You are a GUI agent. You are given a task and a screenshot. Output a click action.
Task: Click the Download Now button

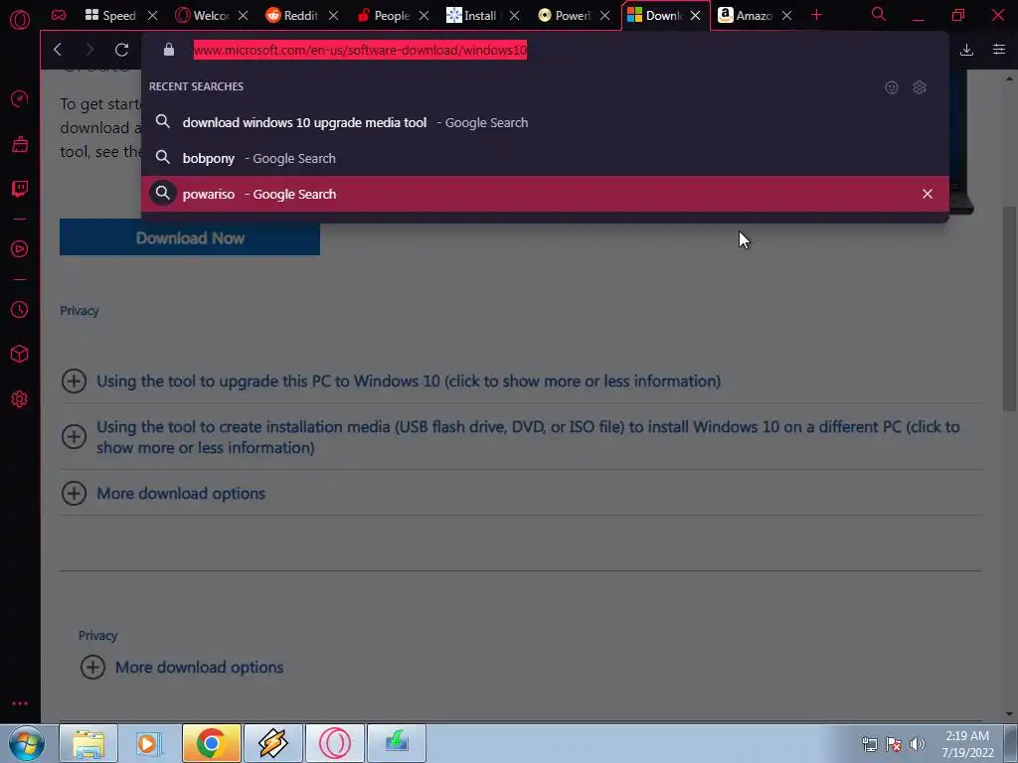pyautogui.click(x=190, y=238)
